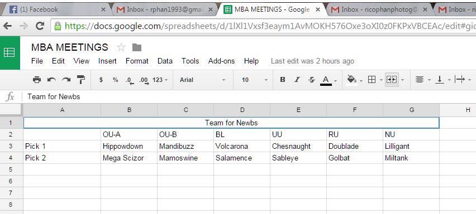
Task: Select column D header
Action: click(x=242, y=110)
